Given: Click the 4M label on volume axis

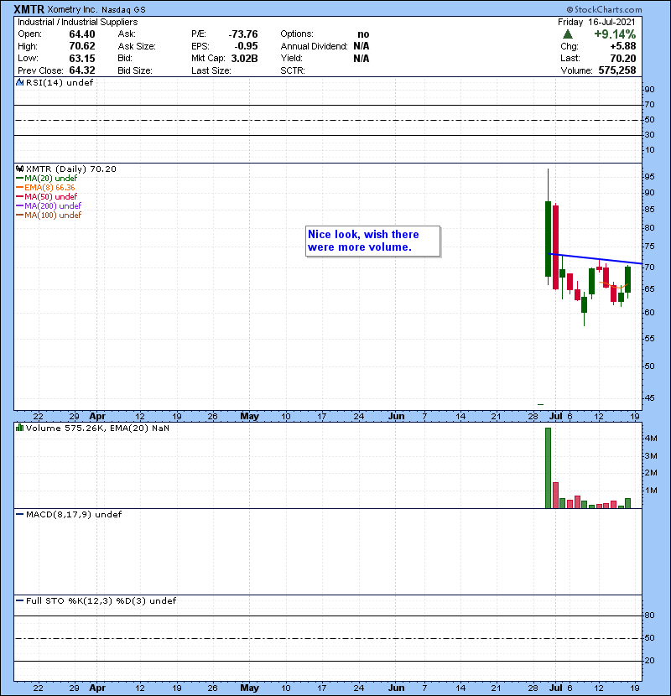Looking at the screenshot, I should tap(651, 438).
